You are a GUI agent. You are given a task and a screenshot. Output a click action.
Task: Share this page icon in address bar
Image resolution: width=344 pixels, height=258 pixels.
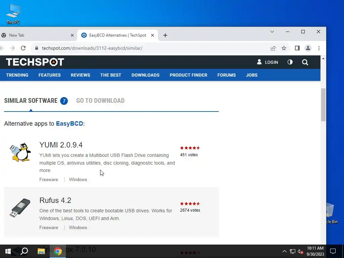point(273,48)
